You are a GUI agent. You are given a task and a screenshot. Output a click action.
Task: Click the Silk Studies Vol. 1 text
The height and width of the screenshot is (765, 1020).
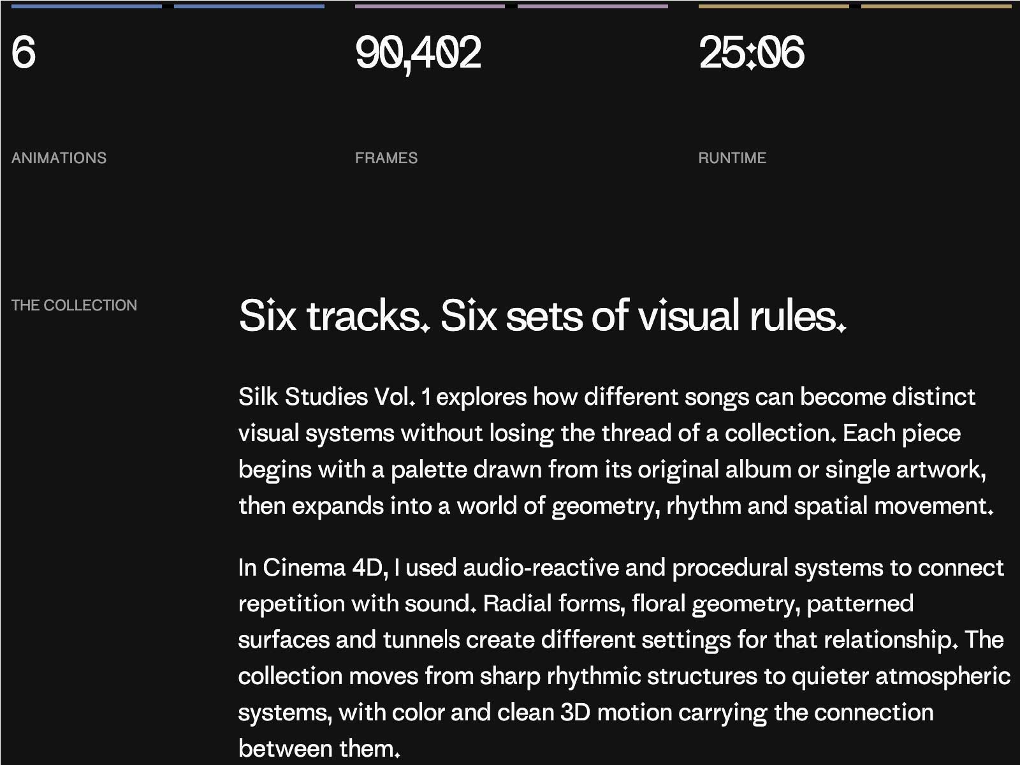335,397
